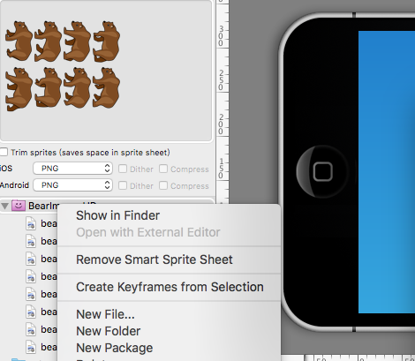Choose New Folder from the context menu
The height and width of the screenshot is (361, 415).
pyautogui.click(x=169, y=331)
